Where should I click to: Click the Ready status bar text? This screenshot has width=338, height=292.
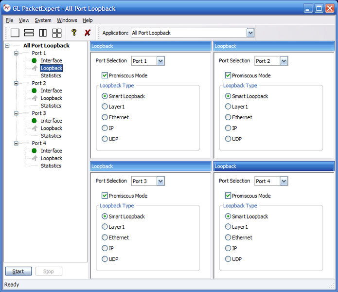click(12, 284)
